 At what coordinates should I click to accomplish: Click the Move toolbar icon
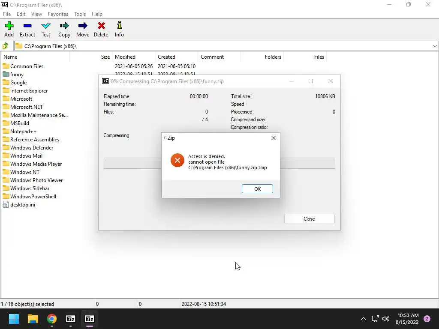tap(83, 26)
